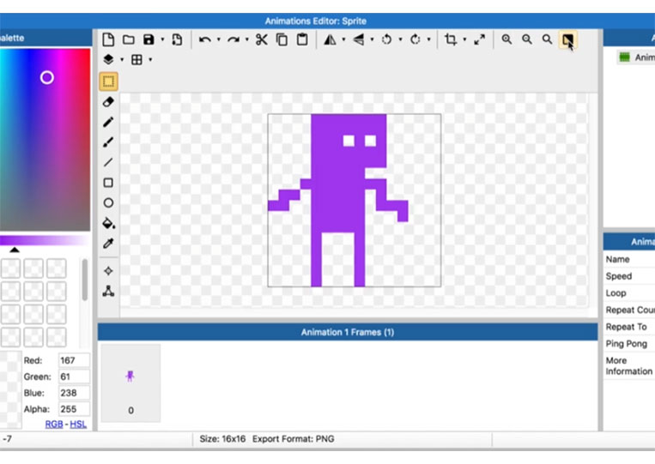Expand the Undo history dropdown
This screenshot has height=464, width=655.
218,39
